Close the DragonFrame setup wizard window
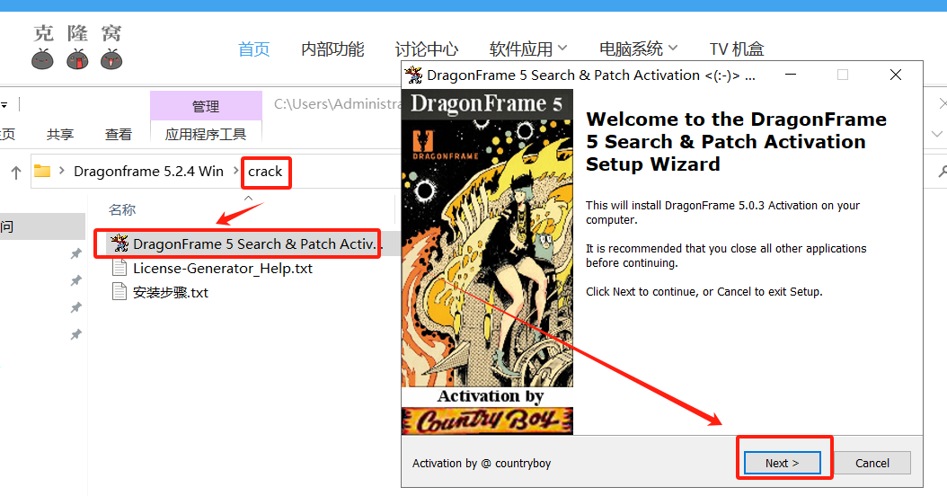The width and height of the screenshot is (947, 496). click(896, 75)
